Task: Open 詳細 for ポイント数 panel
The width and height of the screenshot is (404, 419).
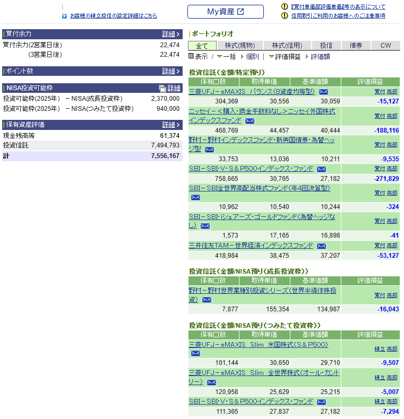Action: point(171,71)
